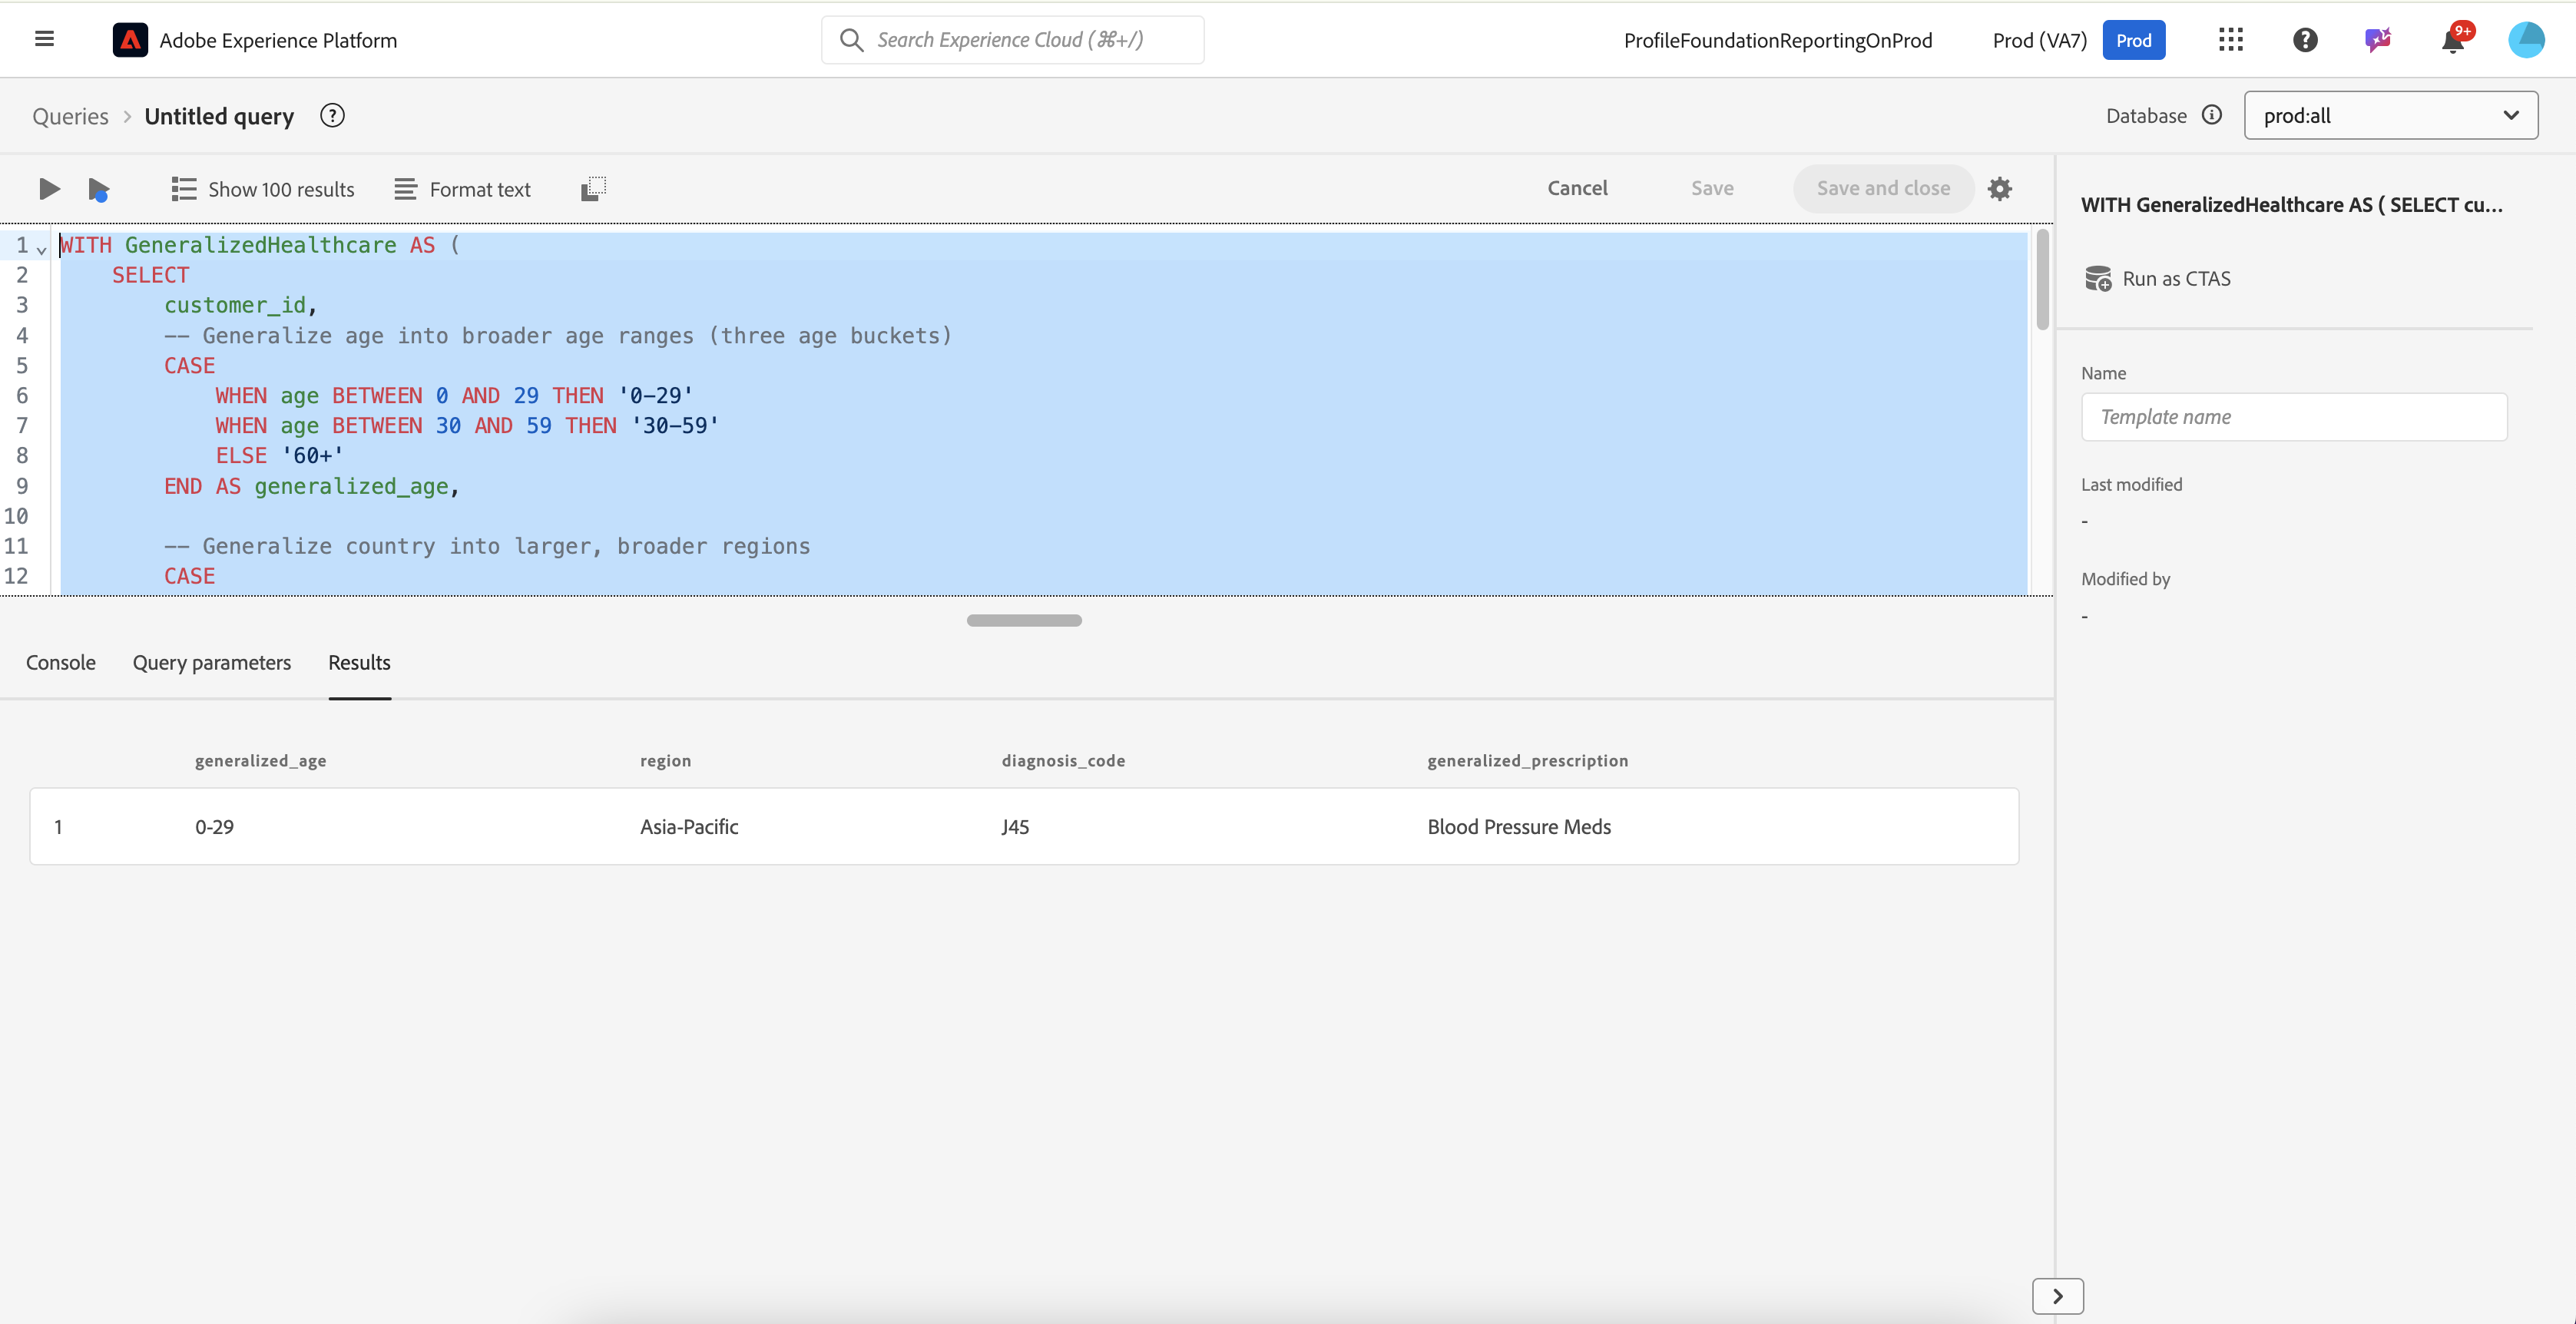Open the help question mark icon
The width and height of the screenshot is (2576, 1324).
tap(2305, 40)
